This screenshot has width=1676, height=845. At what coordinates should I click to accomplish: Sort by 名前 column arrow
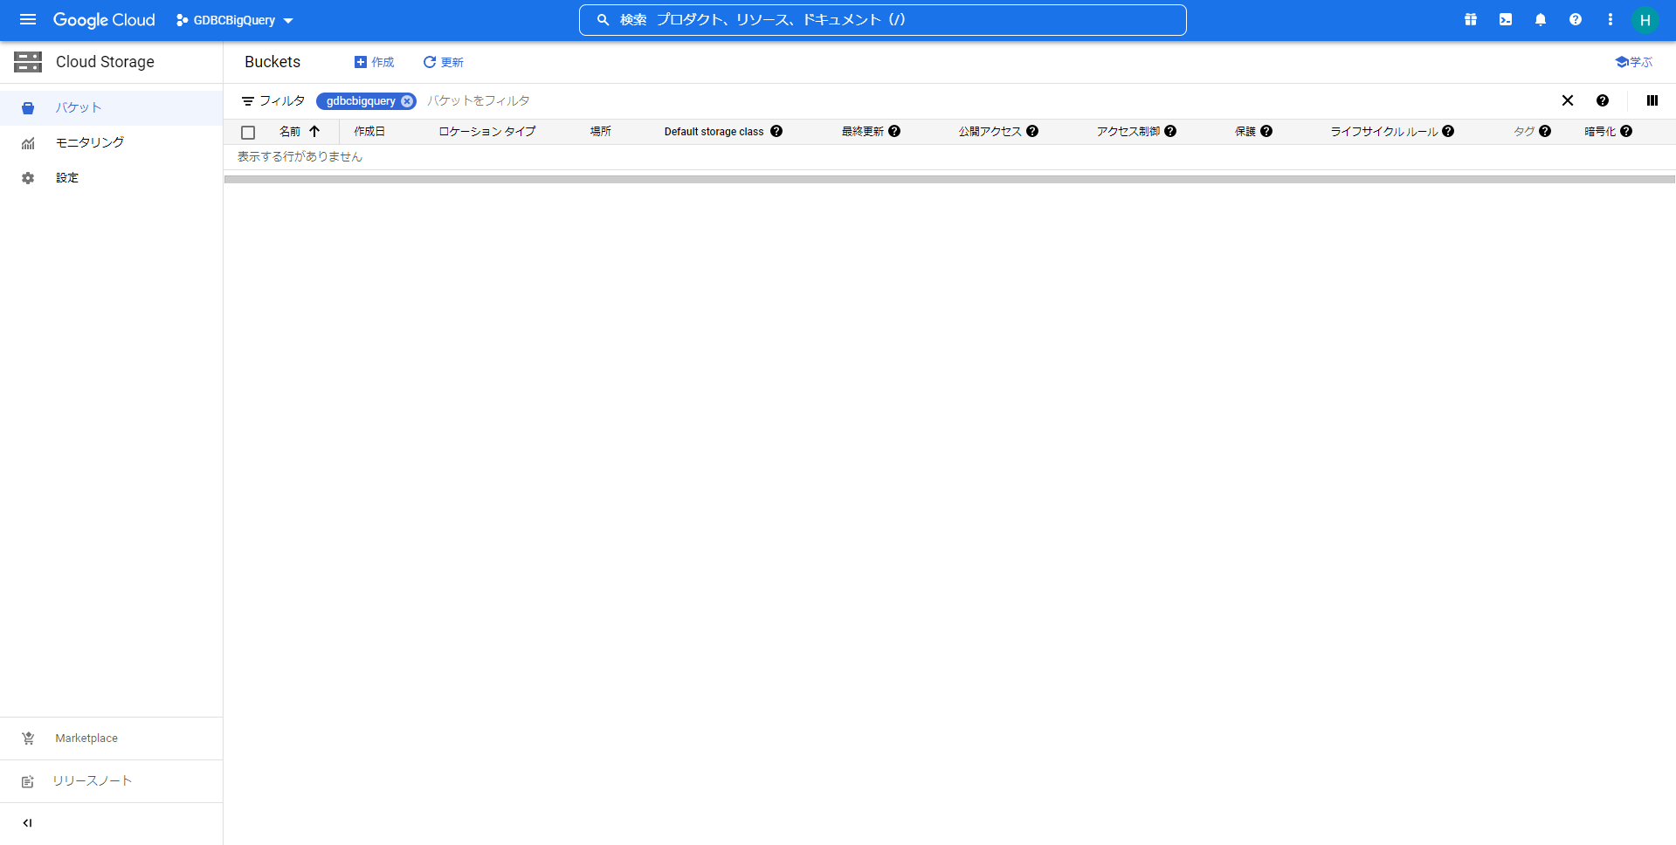coord(314,132)
